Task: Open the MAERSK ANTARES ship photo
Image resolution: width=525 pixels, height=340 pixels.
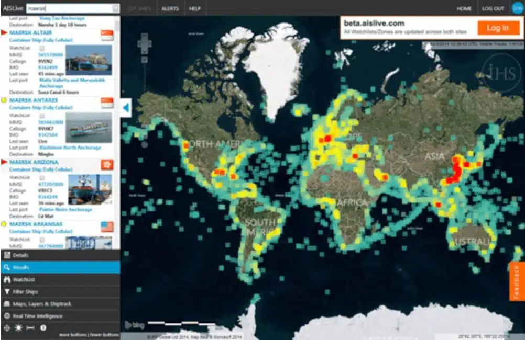Action: click(x=89, y=128)
